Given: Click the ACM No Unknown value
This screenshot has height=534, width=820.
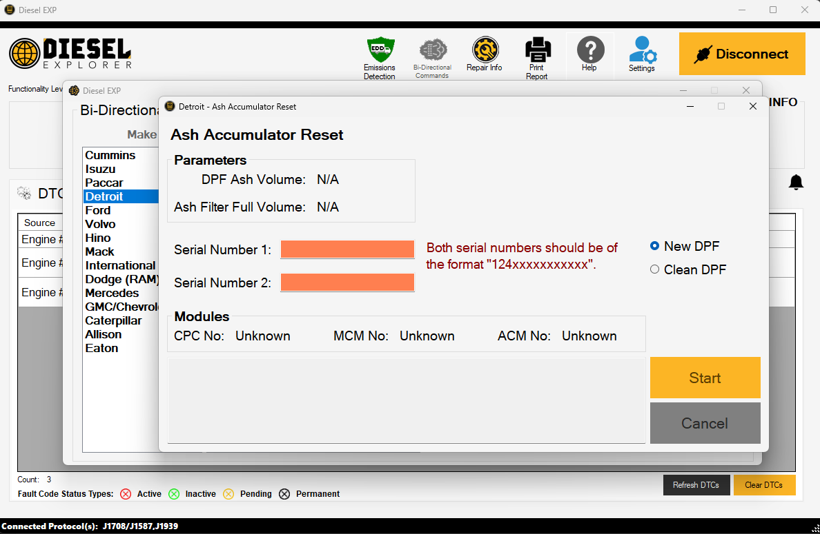Looking at the screenshot, I should [x=589, y=336].
